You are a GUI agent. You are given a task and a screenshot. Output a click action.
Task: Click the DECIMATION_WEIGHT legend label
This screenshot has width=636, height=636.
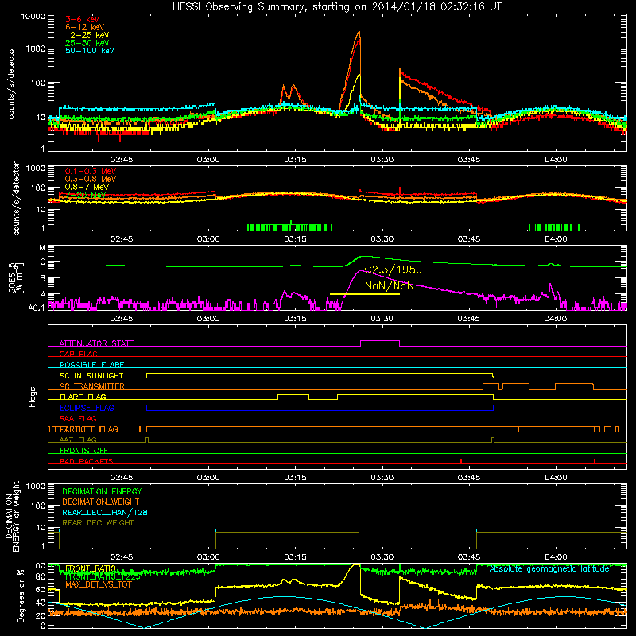click(101, 502)
